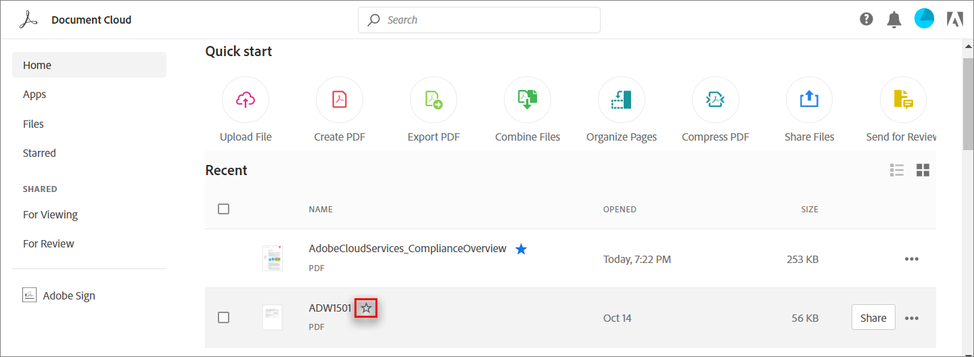The image size is (974, 357).
Task: Expand the ADW1501 more-options menu
Action: pos(912,318)
